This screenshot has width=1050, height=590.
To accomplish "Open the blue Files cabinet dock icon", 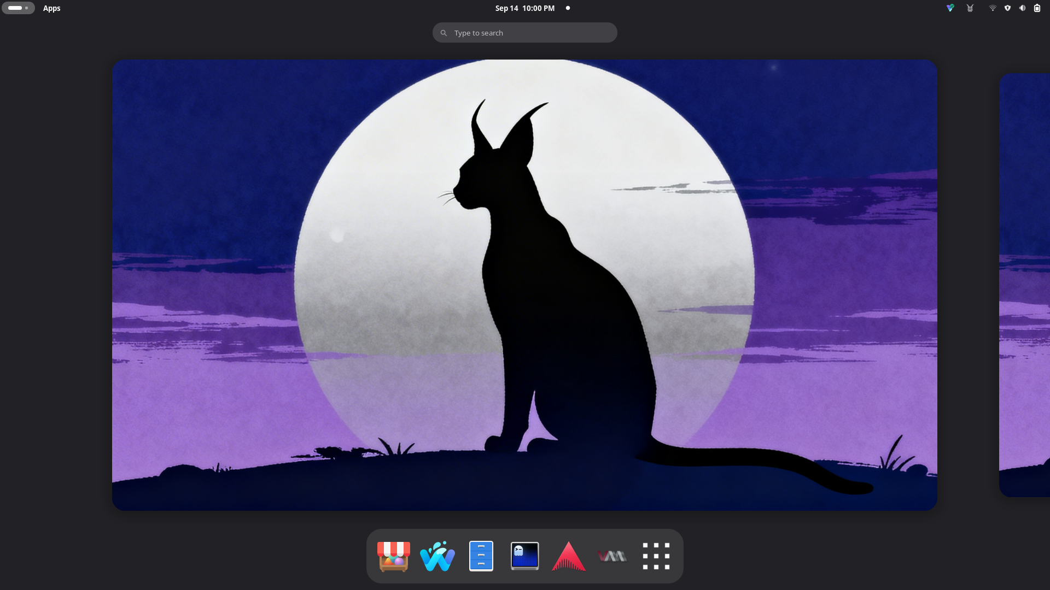I will tap(481, 556).
